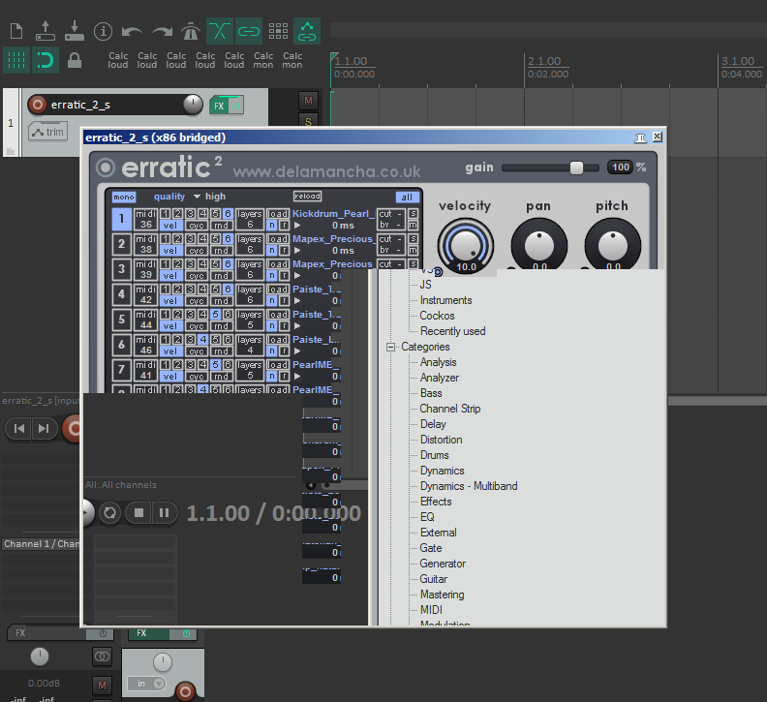The image size is (767, 702).
Task: Open the 'Channel 1 / Chan' dropdown
Action: (41, 544)
